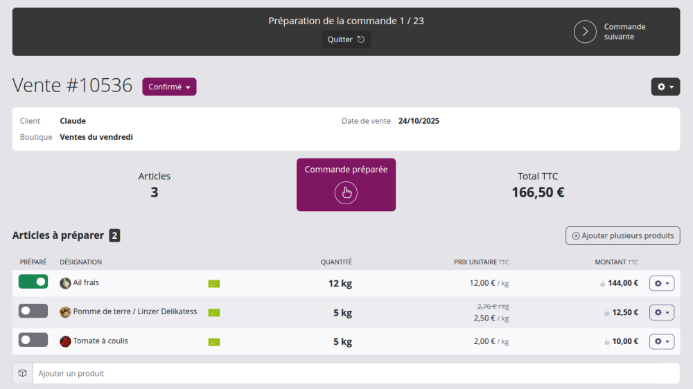
Task: Click the organic label icon for Tomate à coulis
Action: [214, 341]
